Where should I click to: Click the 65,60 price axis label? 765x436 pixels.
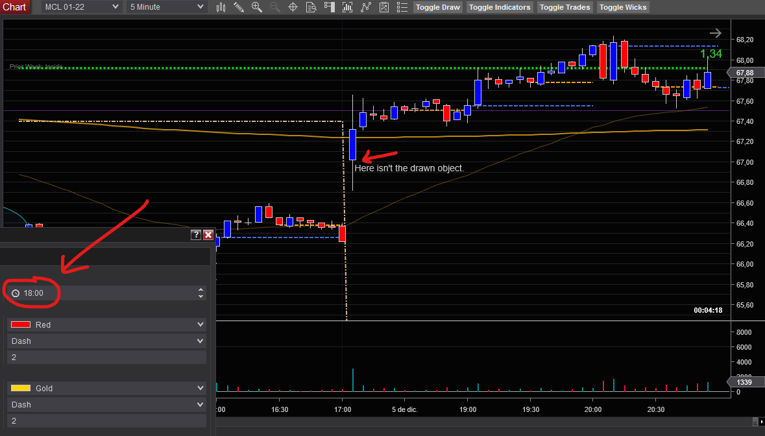point(744,306)
